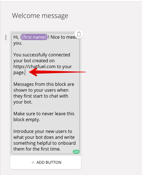The width and height of the screenshot is (142, 175).
Task: Click the "them for the first time." line
Action: [x=37, y=149]
